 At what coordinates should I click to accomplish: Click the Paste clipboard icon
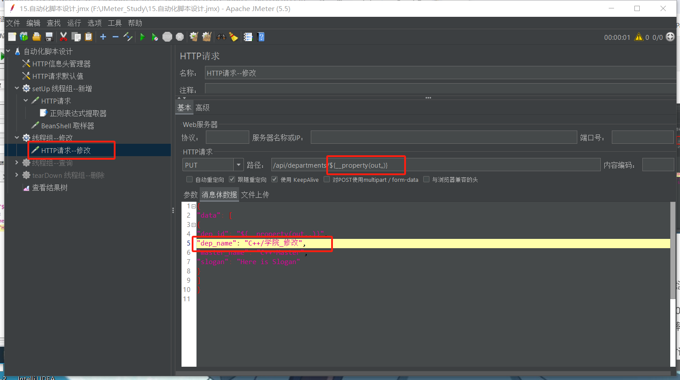click(89, 37)
